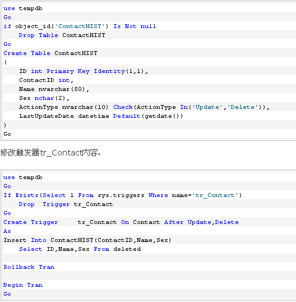Click the ContactHIST string in object_id call
The height and width of the screenshot is (302, 296).
coord(80,26)
